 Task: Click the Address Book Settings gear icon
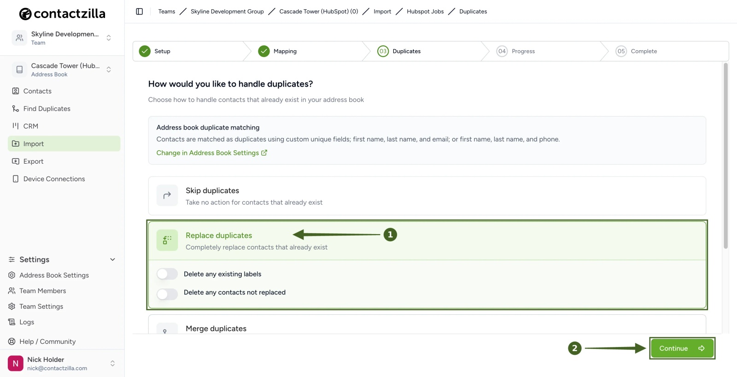(12, 275)
